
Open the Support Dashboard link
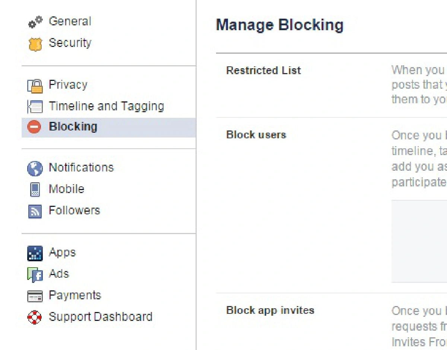pyautogui.click(x=101, y=317)
